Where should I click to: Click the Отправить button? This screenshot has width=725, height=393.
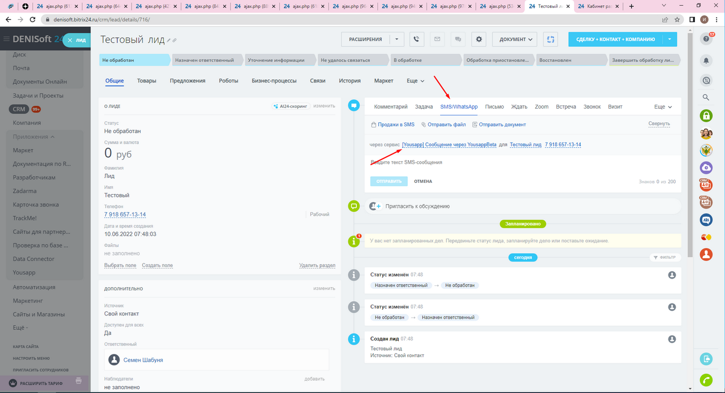tap(389, 181)
